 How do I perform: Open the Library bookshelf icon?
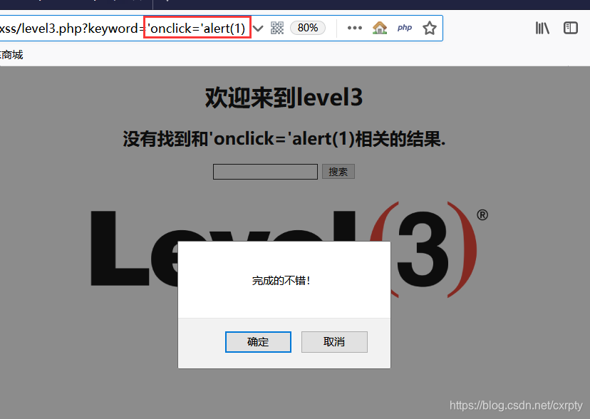click(x=542, y=29)
